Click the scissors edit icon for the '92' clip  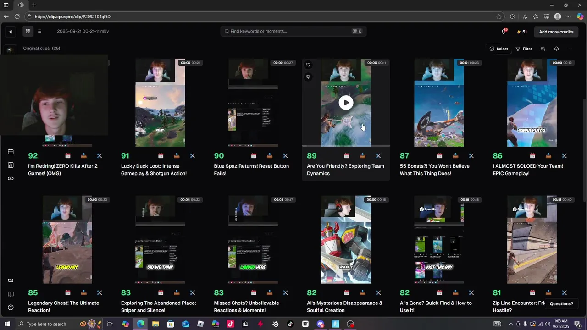pos(100,156)
